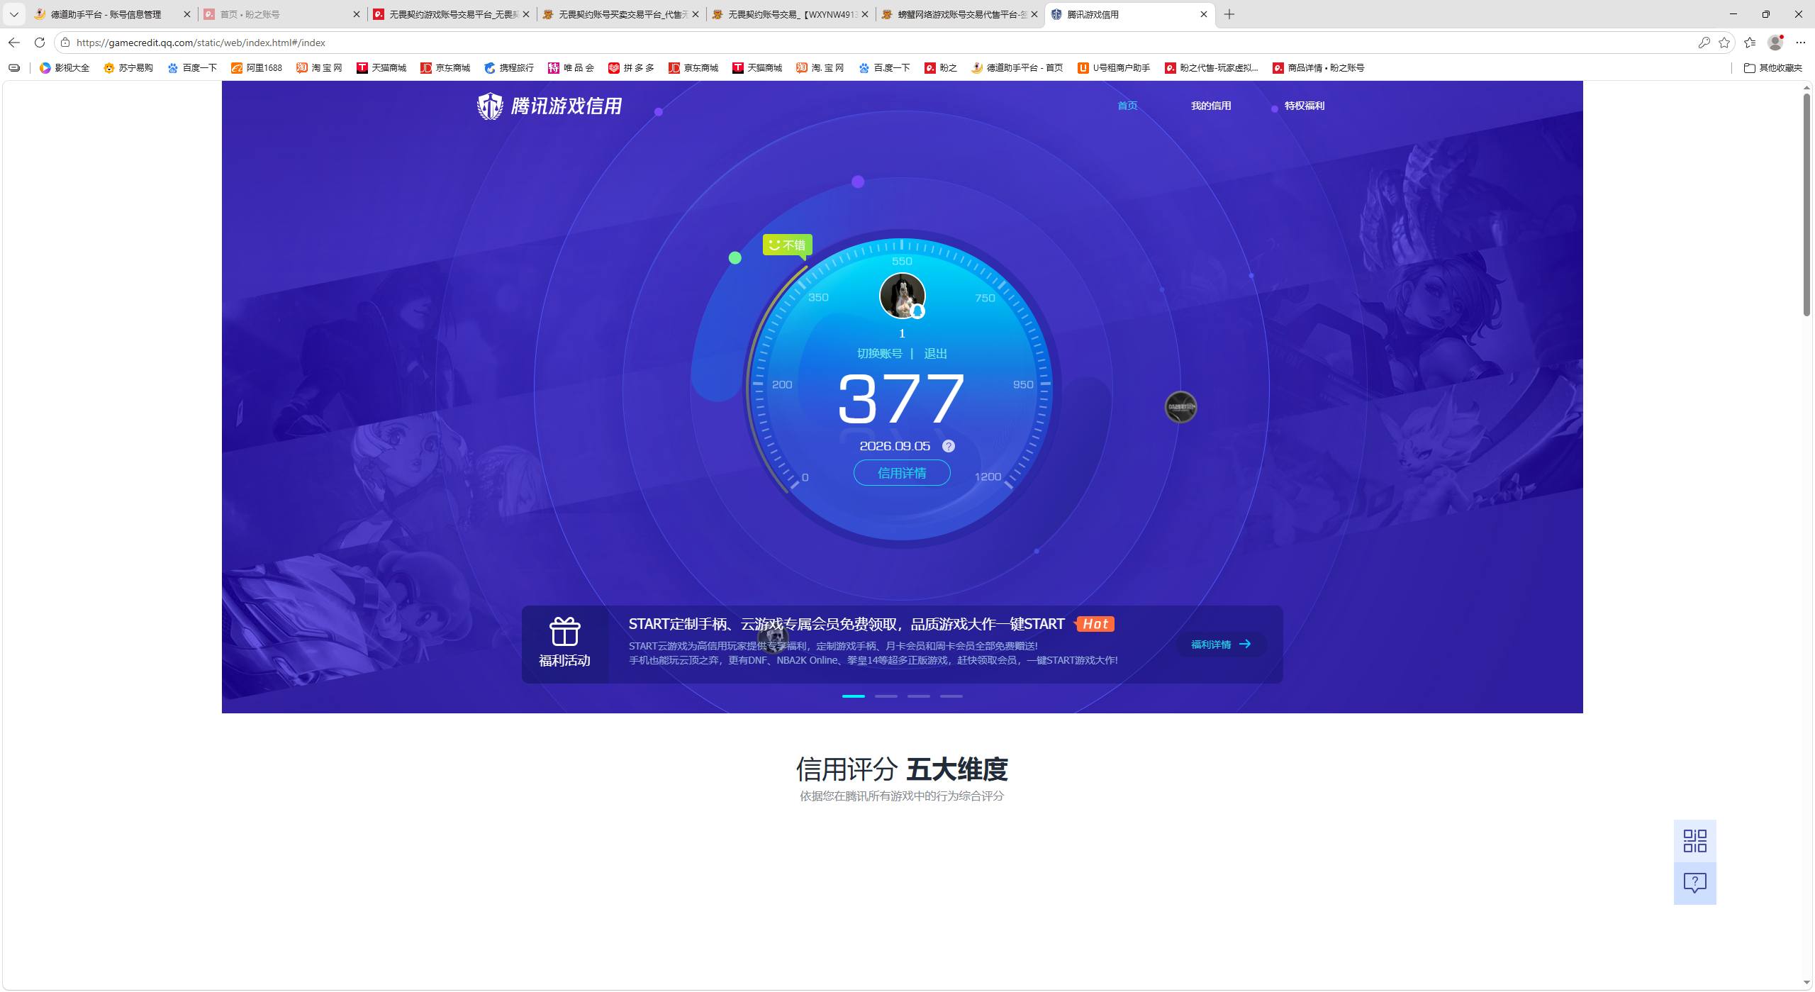Select the fourth carousel indicator

coord(951,696)
